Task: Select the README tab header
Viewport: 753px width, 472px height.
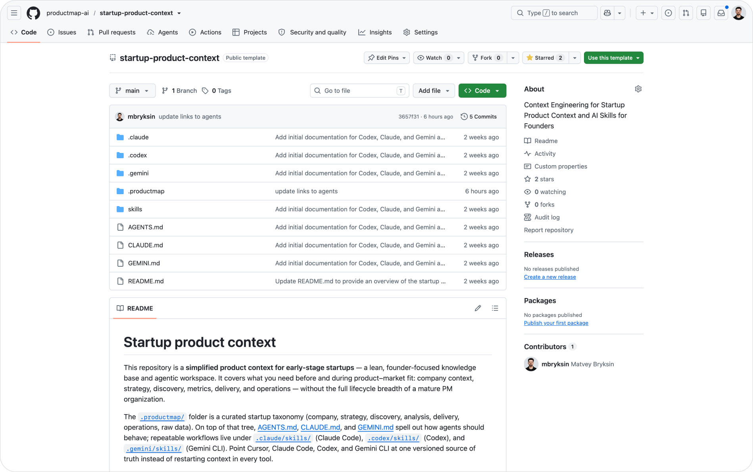Action: (x=135, y=308)
